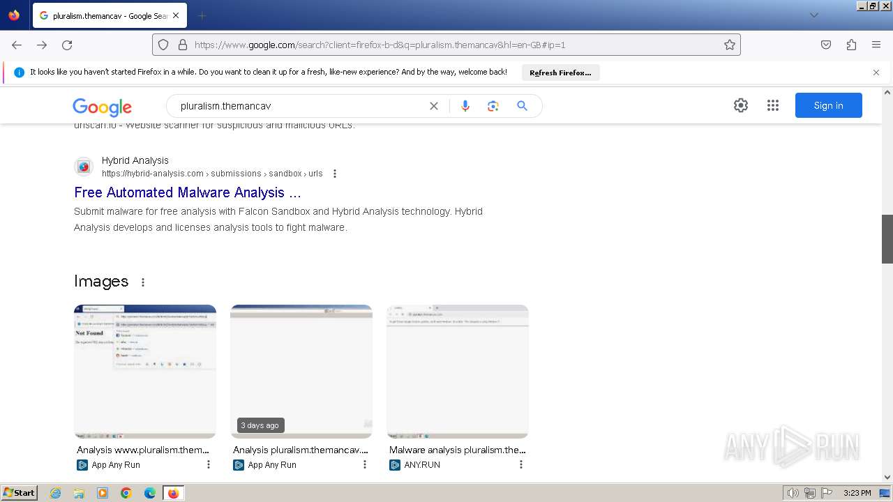Go back to previous page
Viewport: 893px width, 502px height.
tap(17, 45)
